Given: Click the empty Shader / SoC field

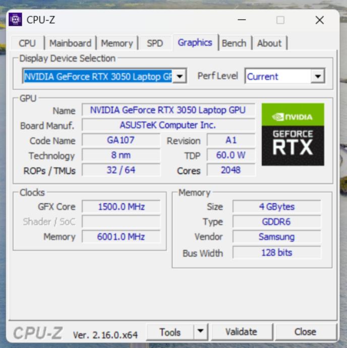Looking at the screenshot, I should pos(121,222).
